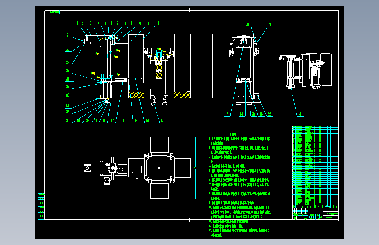The height and width of the screenshot is (245, 379).
Task: Select part callout number 31
Action: click(68, 35)
